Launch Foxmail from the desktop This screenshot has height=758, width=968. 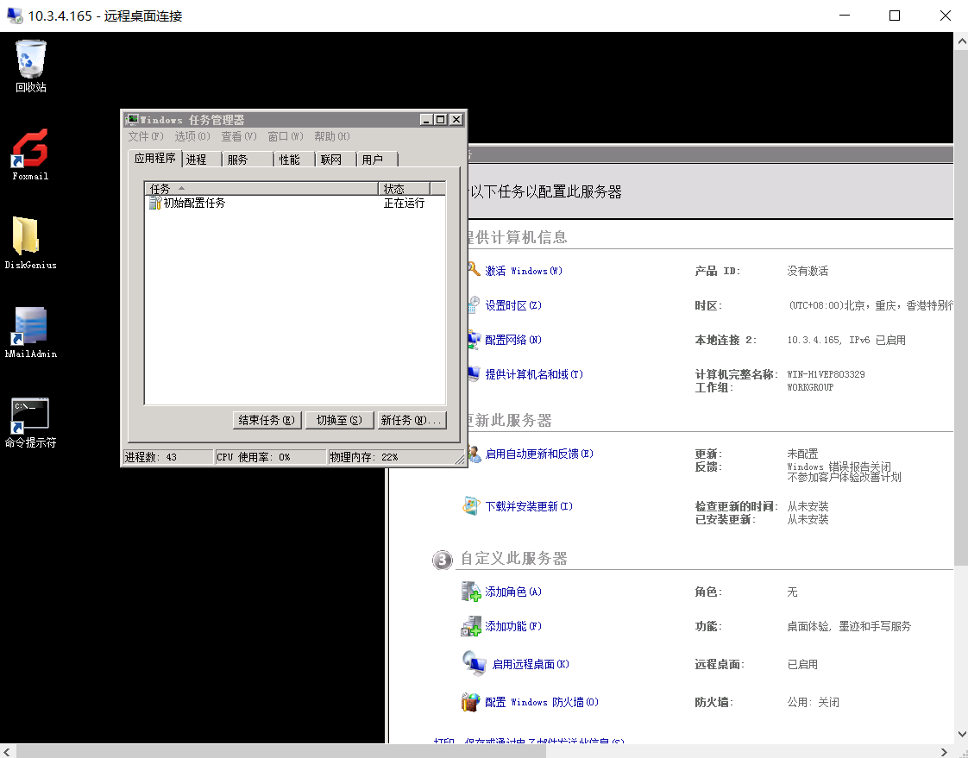point(30,149)
